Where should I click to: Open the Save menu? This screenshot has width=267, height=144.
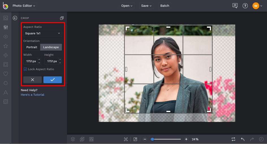tap(146, 6)
